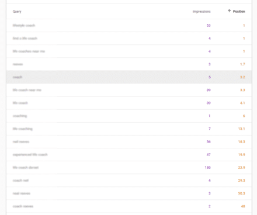This screenshot has height=215, width=257.
Task: Click impressions value 7 for 'life coaching'
Action: click(x=210, y=129)
